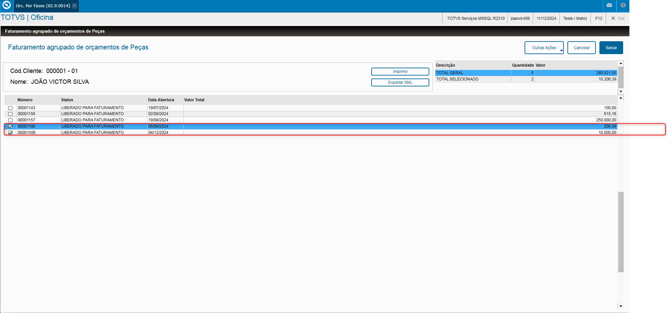This screenshot has width=667, height=313.
Task: Click the totals grid scrollbar thumb
Action: click(x=621, y=77)
